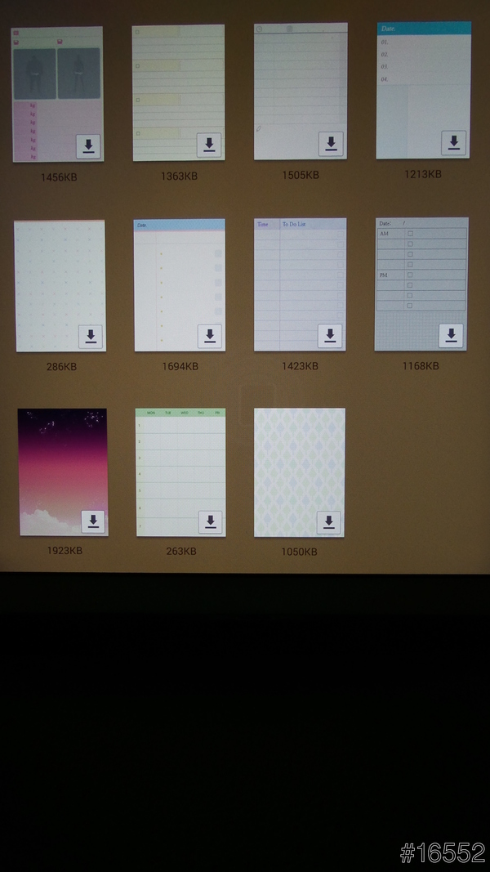
Task: Download the 1213KB Date list template
Action: point(454,142)
